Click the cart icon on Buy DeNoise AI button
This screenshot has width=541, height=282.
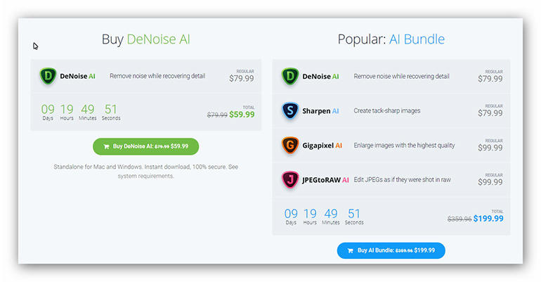pyautogui.click(x=106, y=147)
